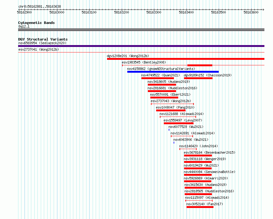Screen dimensions: 273x219
Task: Select the red nsv6019429 variant bar
Action: click(198, 168)
